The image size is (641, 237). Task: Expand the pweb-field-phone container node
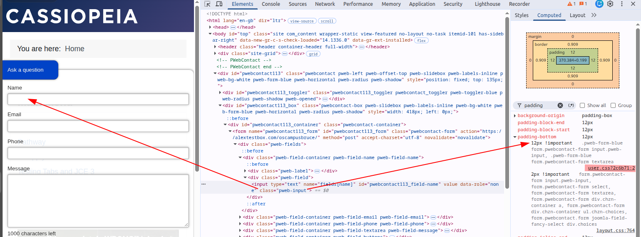click(x=240, y=224)
